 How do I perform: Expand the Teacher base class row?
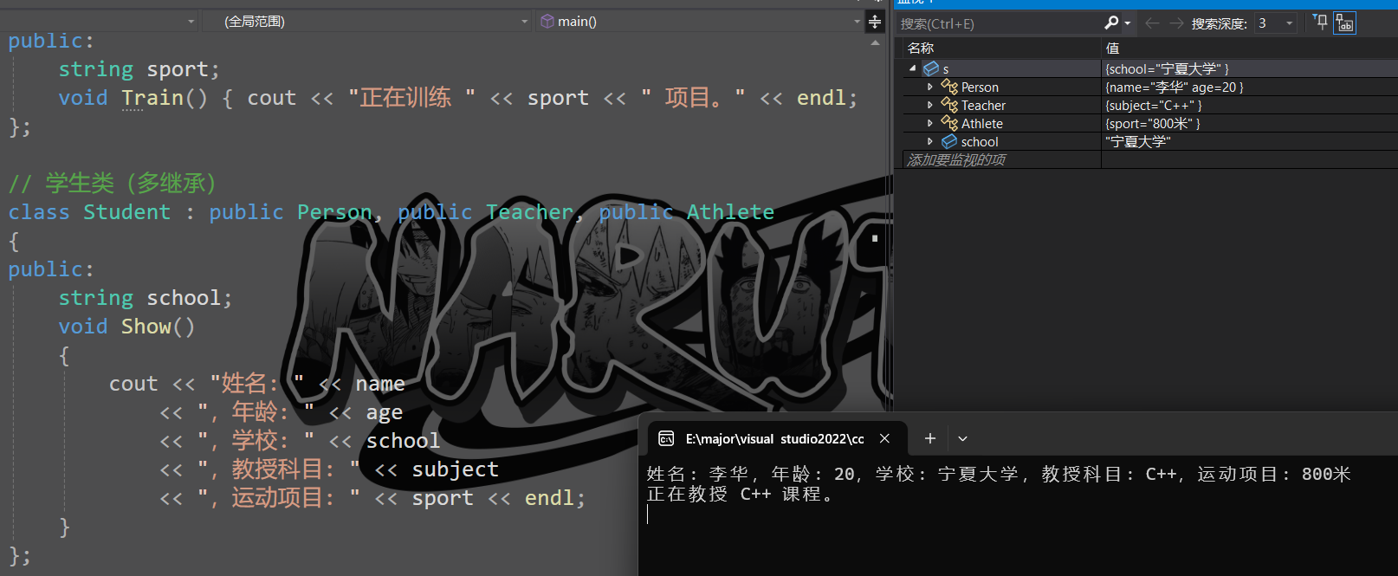[x=930, y=105]
